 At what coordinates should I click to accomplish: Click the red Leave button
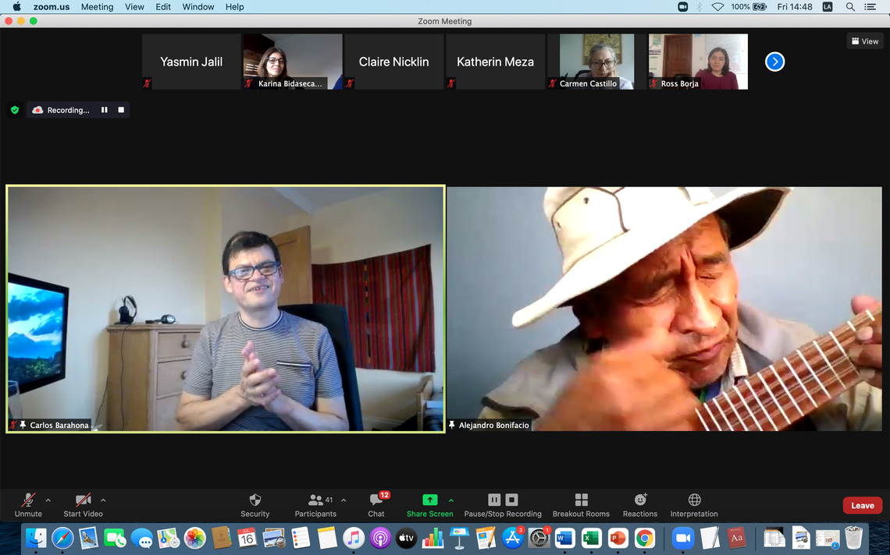[x=862, y=505]
